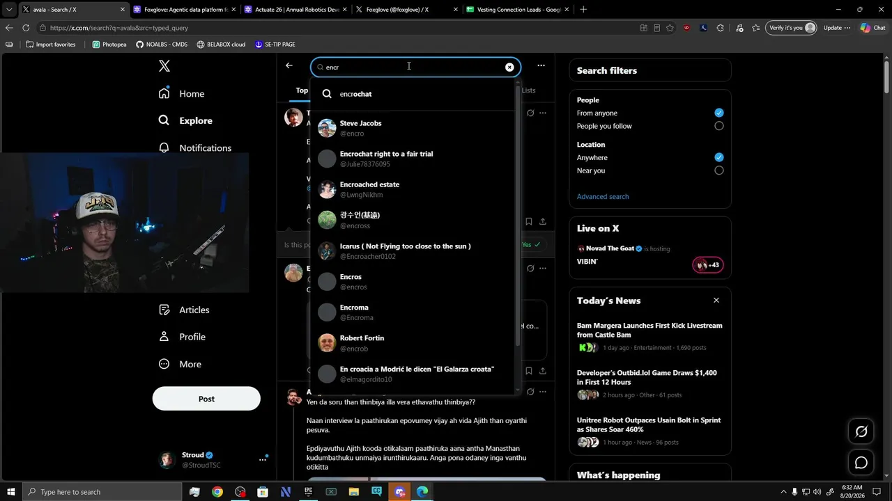Open Discord from the taskbar
Image resolution: width=892 pixels, height=501 pixels.
tap(400, 492)
